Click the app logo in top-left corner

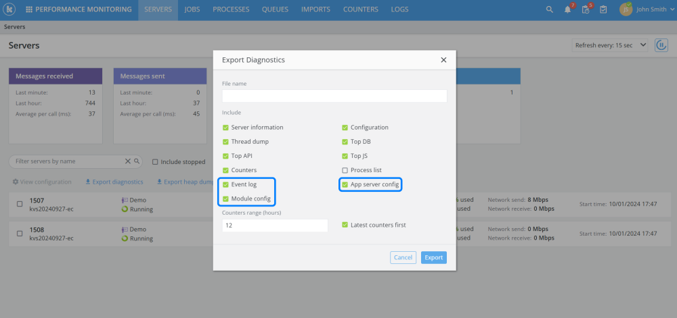pos(11,9)
